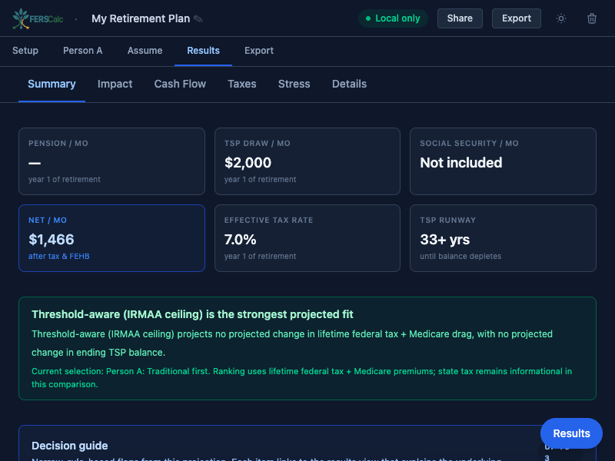615x461 pixels.
Task: View the Taxes tab
Action: pos(242,84)
